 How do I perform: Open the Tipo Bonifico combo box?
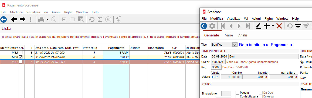(235, 45)
